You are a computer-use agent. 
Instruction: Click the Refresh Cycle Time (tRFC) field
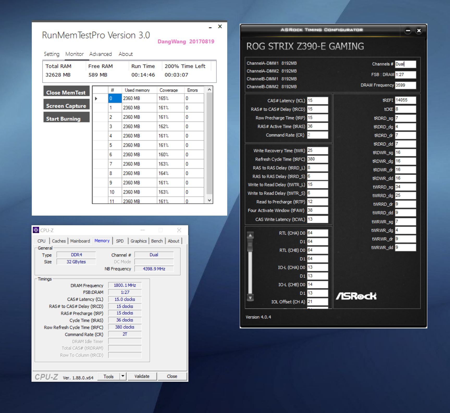click(x=317, y=159)
